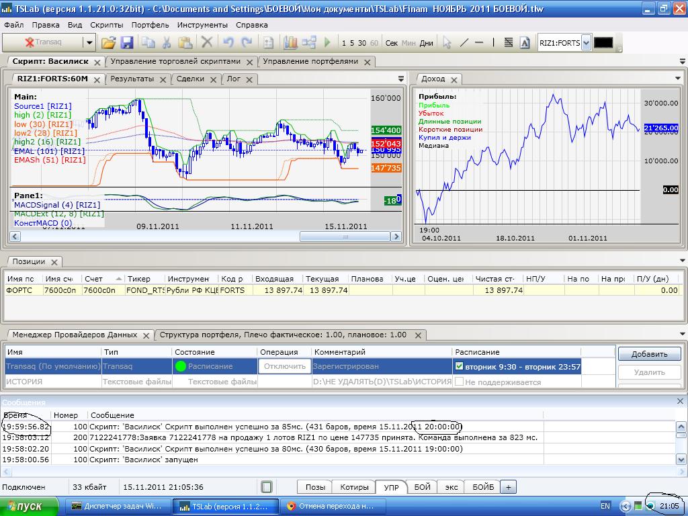Click the text annotation tool icon
Screen dimensions: 688x516
525,42
